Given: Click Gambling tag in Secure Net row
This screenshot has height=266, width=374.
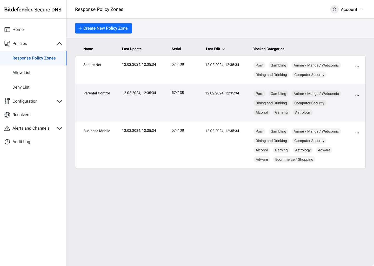Looking at the screenshot, I should (278, 65).
